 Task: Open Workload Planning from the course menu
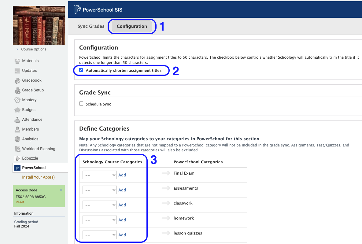coord(39,149)
